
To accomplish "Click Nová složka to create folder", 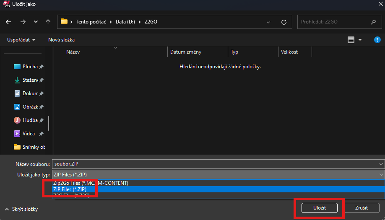I will 61,40.
